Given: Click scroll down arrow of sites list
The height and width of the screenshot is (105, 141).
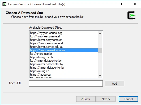Looking at the screenshot, I should coord(100,76).
